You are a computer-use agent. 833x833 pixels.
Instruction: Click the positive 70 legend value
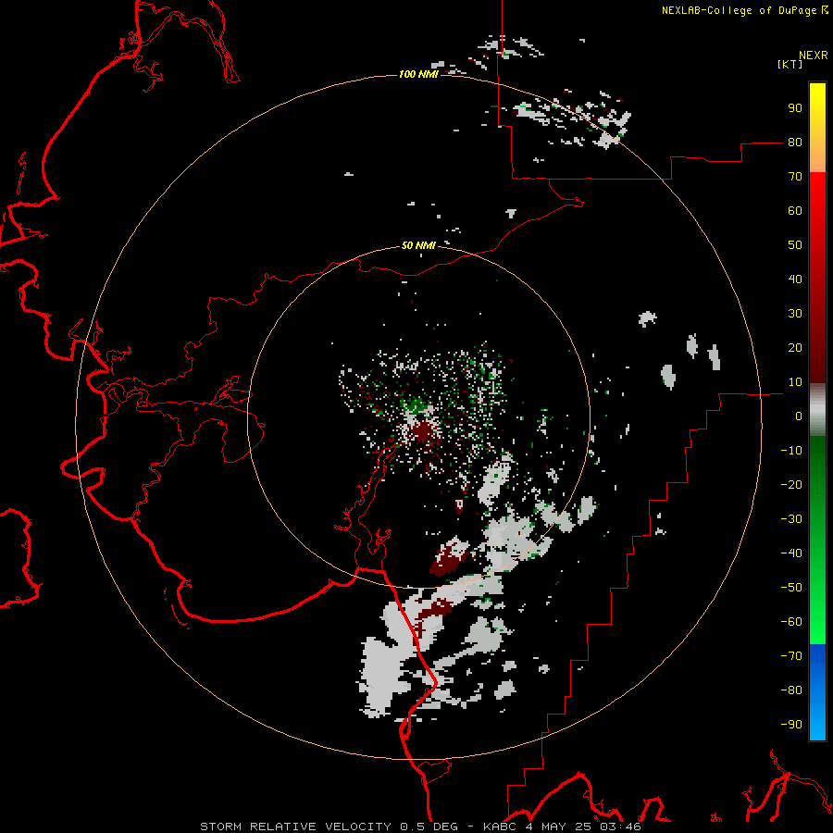[x=795, y=177]
